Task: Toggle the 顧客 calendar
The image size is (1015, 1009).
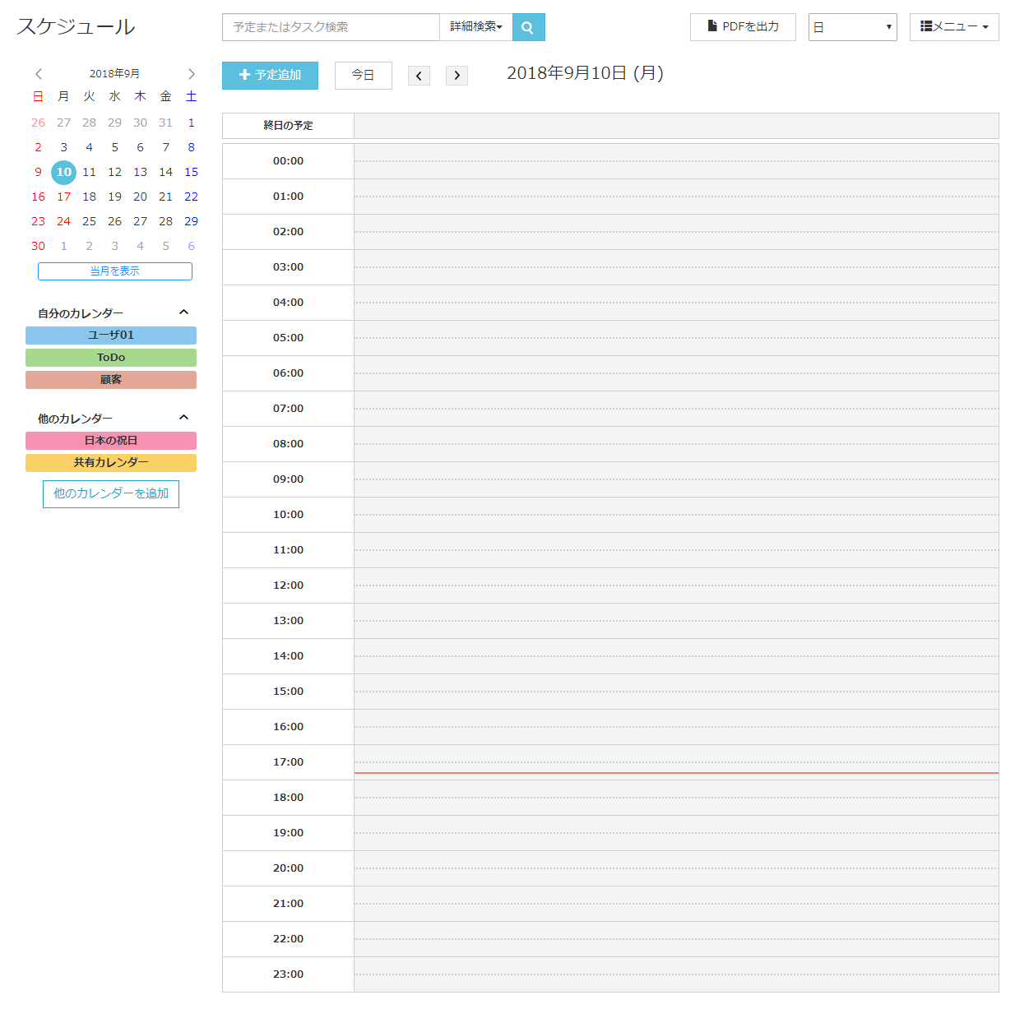Action: click(x=111, y=380)
